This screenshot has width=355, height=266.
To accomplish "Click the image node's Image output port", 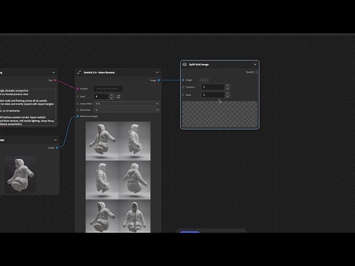I will 57,148.
